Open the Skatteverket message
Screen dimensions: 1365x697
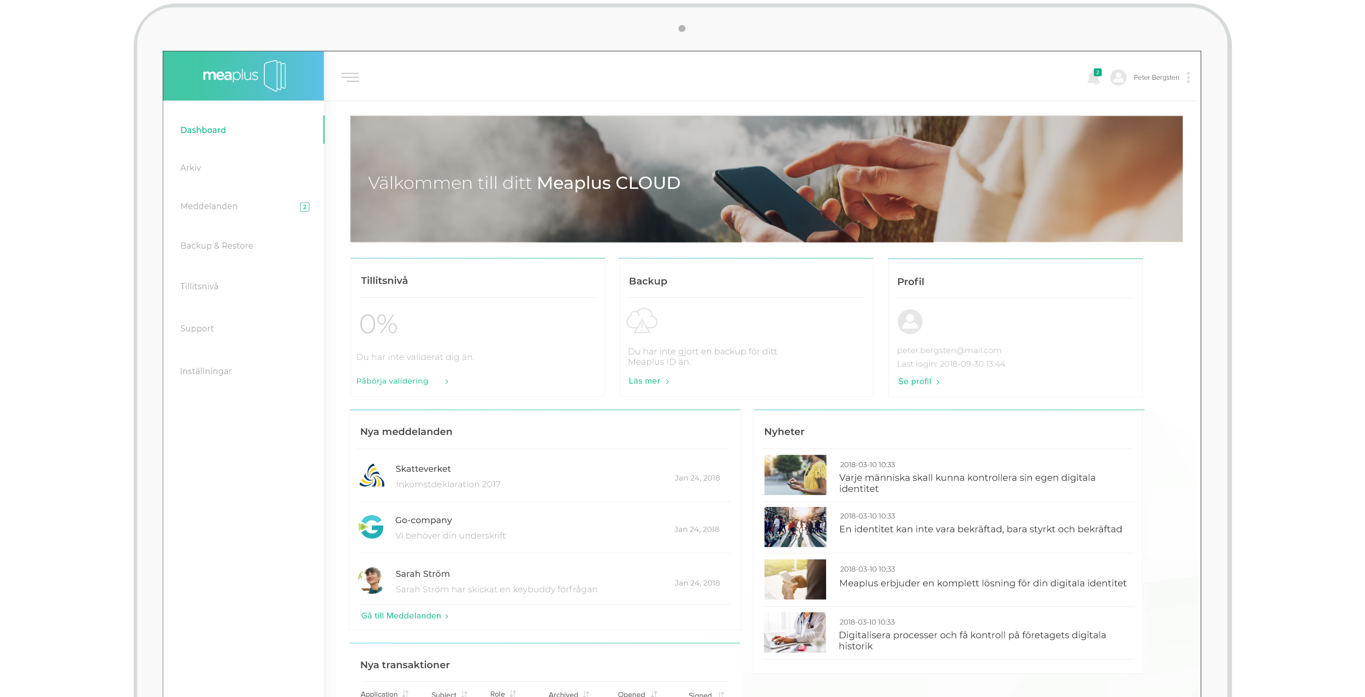(x=544, y=476)
